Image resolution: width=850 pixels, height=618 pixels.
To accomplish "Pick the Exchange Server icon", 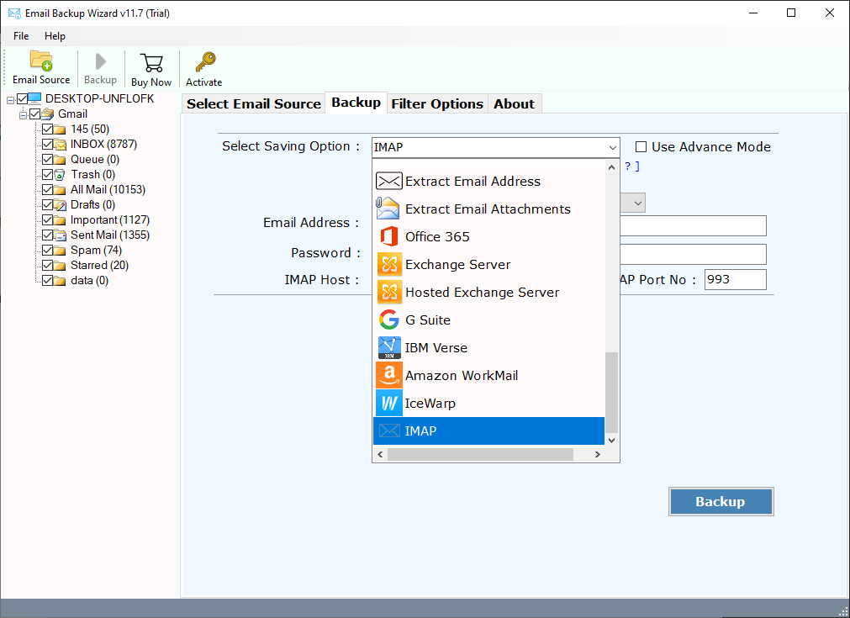I will [x=388, y=264].
